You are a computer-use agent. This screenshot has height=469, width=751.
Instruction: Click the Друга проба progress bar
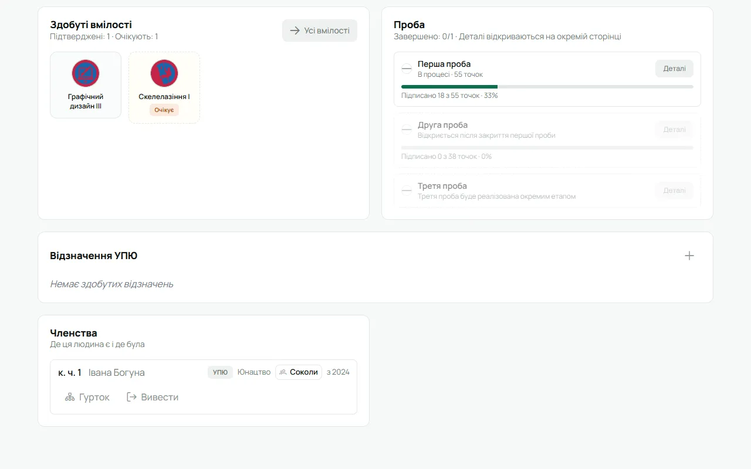click(x=547, y=148)
